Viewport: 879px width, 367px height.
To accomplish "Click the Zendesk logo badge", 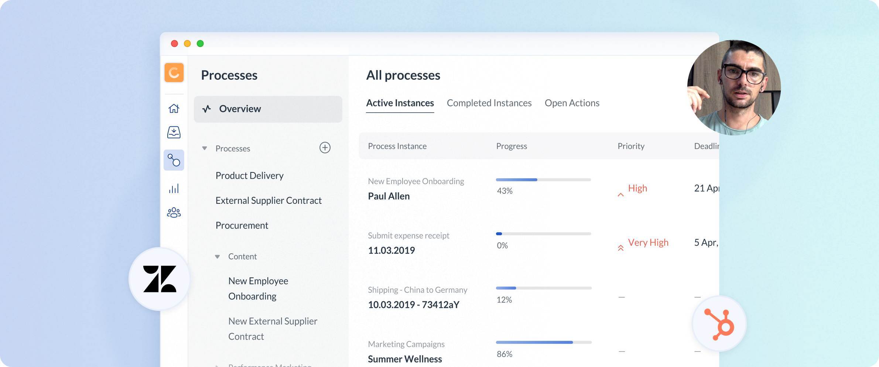I will (x=160, y=279).
